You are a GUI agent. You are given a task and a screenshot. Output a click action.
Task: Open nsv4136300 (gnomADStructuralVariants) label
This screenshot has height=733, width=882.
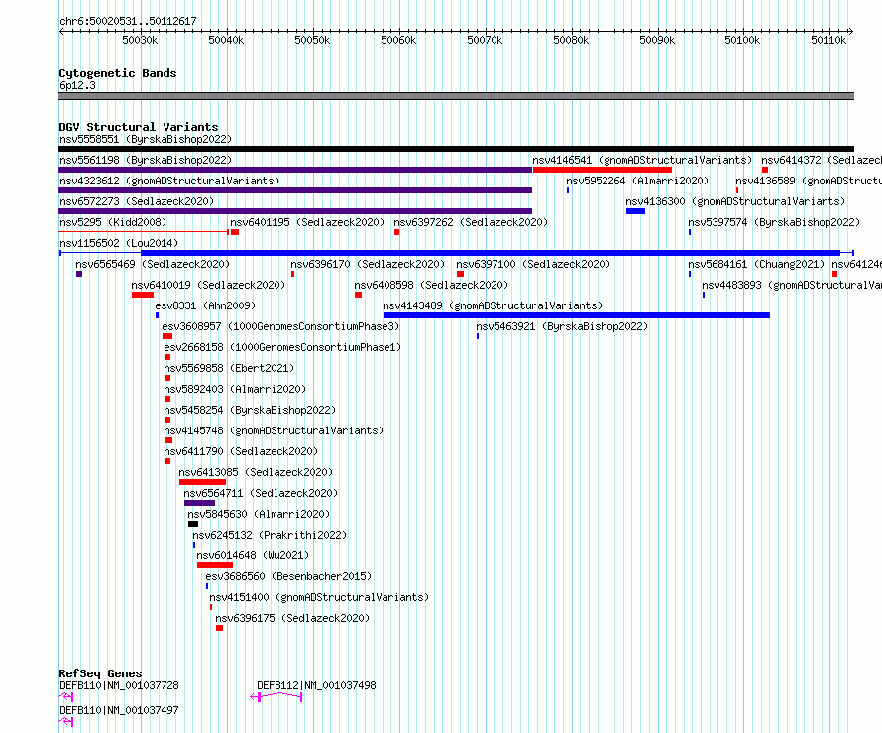click(735, 201)
